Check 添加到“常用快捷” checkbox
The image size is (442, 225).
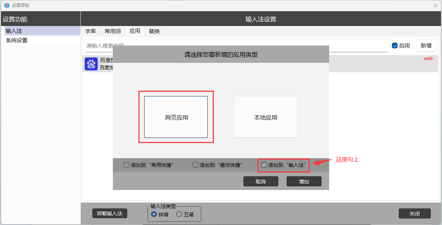pos(127,165)
